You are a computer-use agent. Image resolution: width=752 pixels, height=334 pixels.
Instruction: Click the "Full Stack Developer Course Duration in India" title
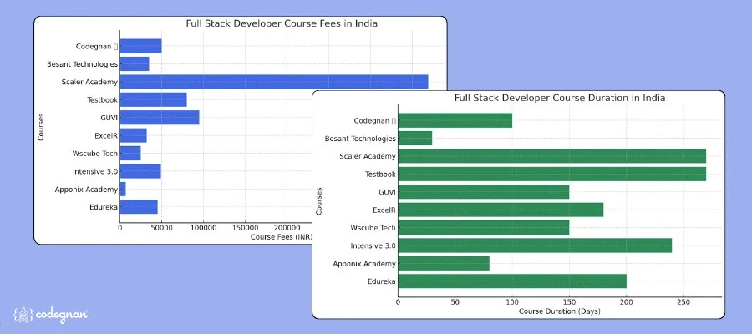[560, 98]
